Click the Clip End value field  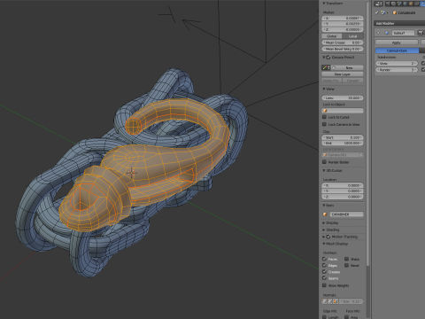point(343,143)
